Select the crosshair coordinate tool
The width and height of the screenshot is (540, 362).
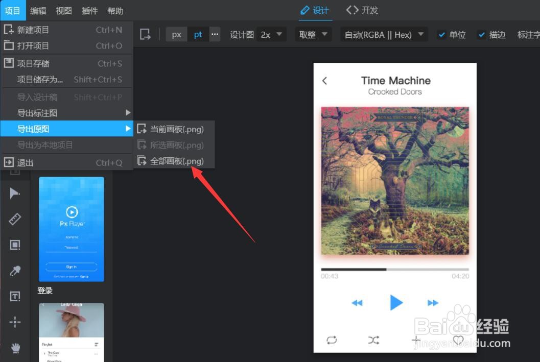point(15,322)
